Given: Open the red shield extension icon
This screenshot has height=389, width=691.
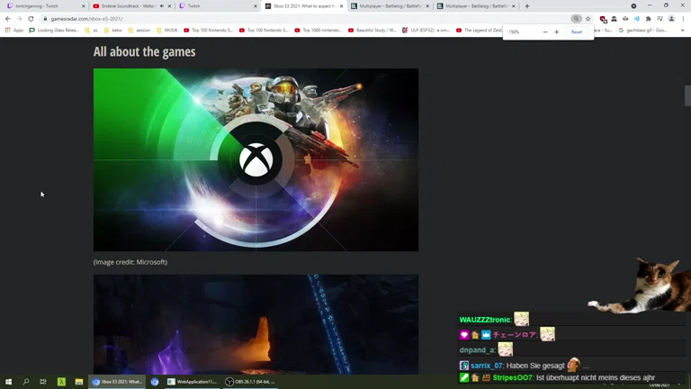Looking at the screenshot, I should pos(603,19).
